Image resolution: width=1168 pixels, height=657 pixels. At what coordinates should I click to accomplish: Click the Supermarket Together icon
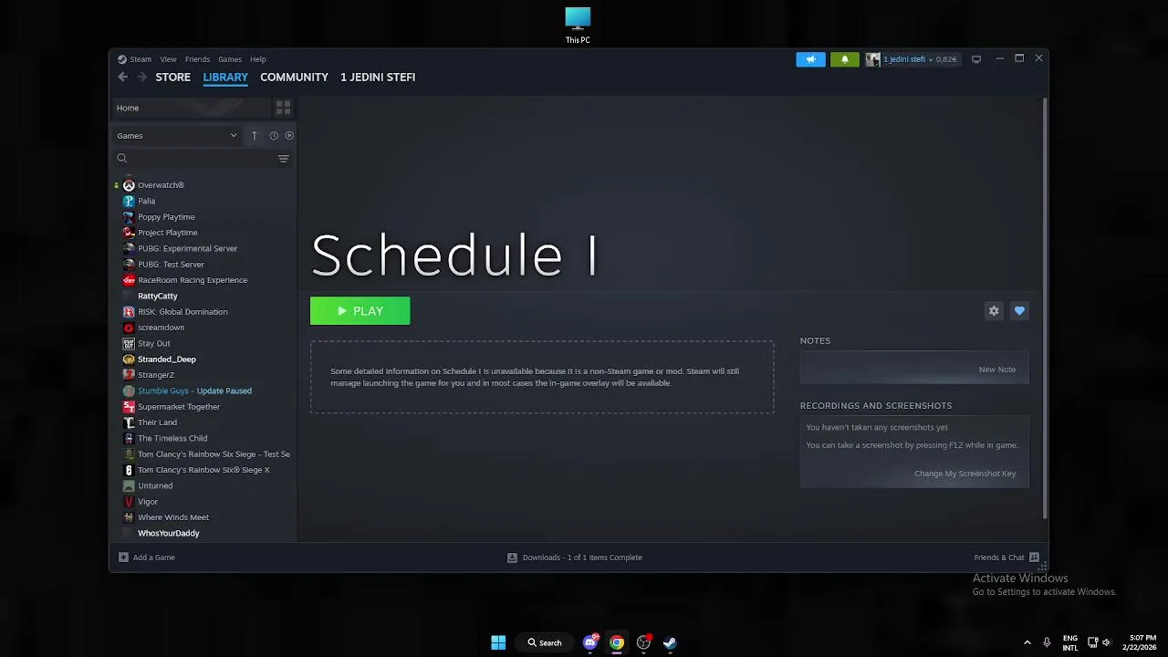point(129,407)
